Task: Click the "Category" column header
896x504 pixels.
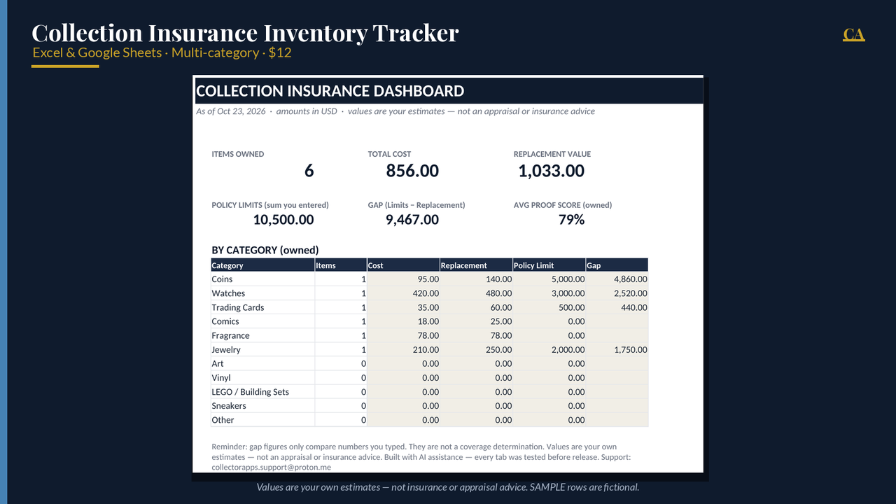Action: 262,265
